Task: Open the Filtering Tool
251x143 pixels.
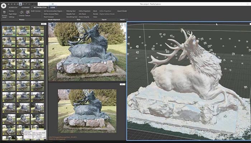Action: point(71,11)
